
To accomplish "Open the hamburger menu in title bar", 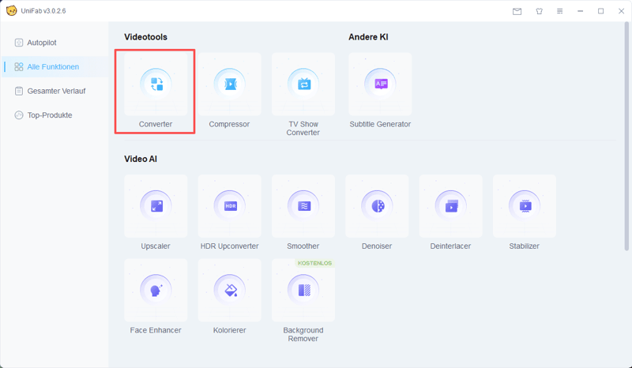I will 560,12.
